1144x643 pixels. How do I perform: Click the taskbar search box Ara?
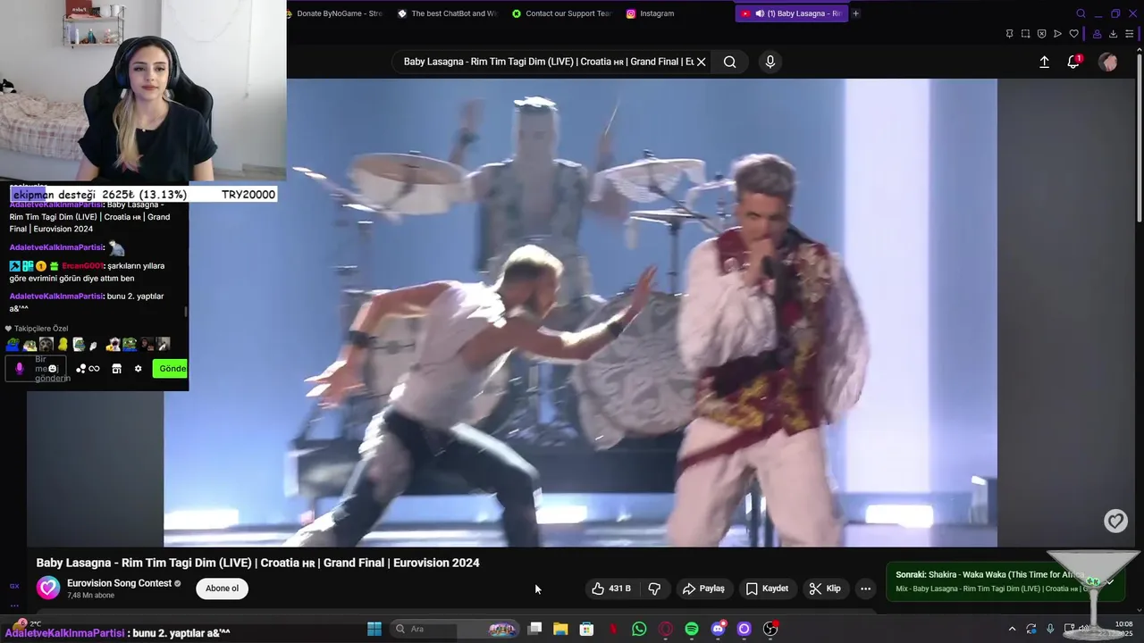click(455, 629)
